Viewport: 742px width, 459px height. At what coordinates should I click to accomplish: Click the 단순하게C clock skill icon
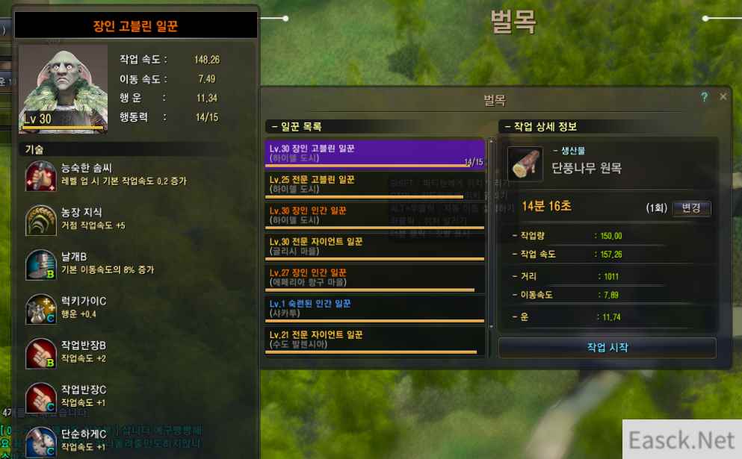[x=40, y=442]
